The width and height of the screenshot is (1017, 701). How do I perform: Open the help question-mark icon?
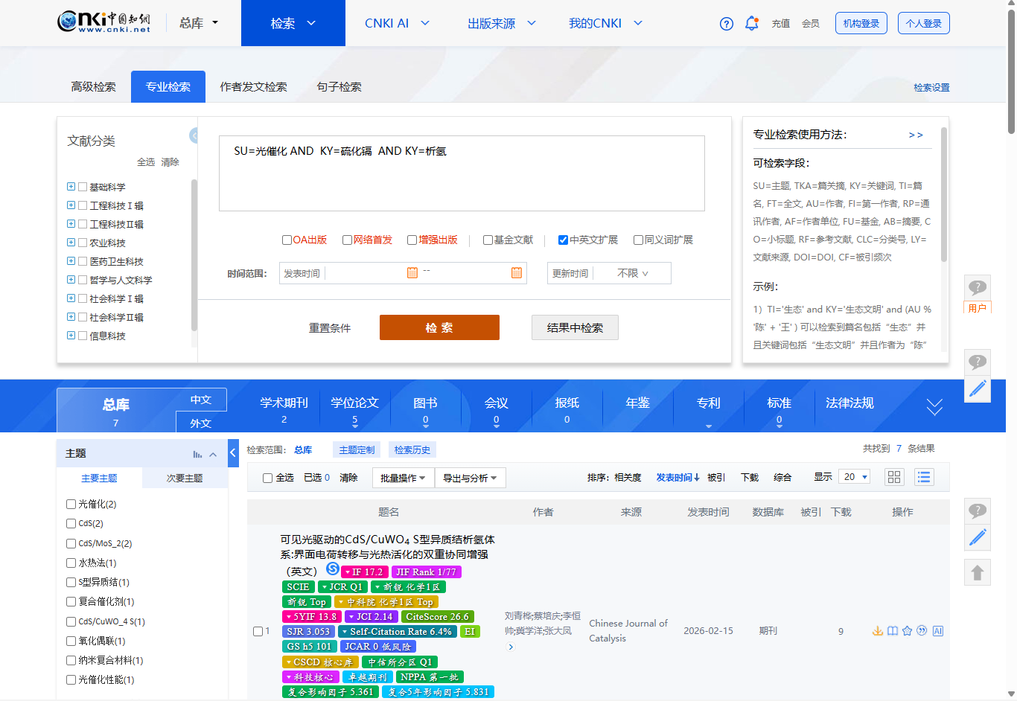pyautogui.click(x=727, y=24)
